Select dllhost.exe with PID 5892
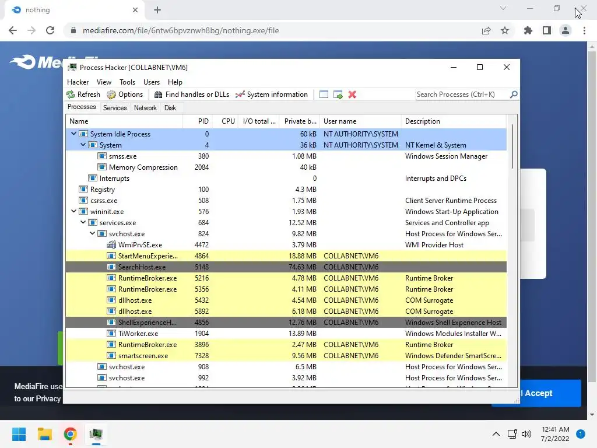The height and width of the screenshot is (448, 597). tap(286, 311)
